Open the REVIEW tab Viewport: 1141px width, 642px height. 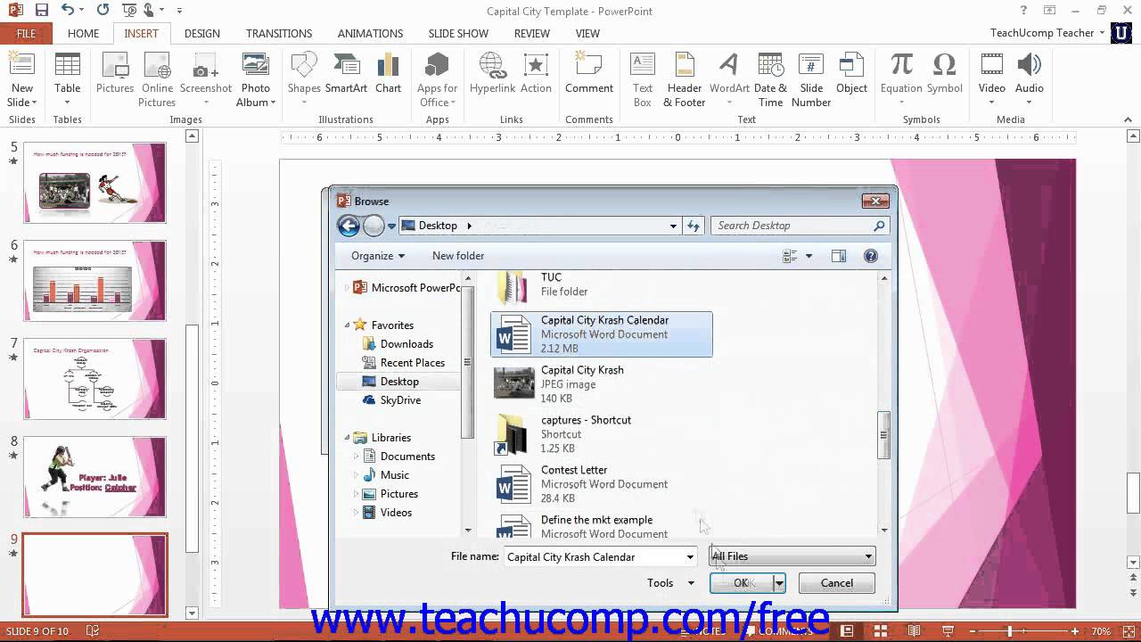531,33
